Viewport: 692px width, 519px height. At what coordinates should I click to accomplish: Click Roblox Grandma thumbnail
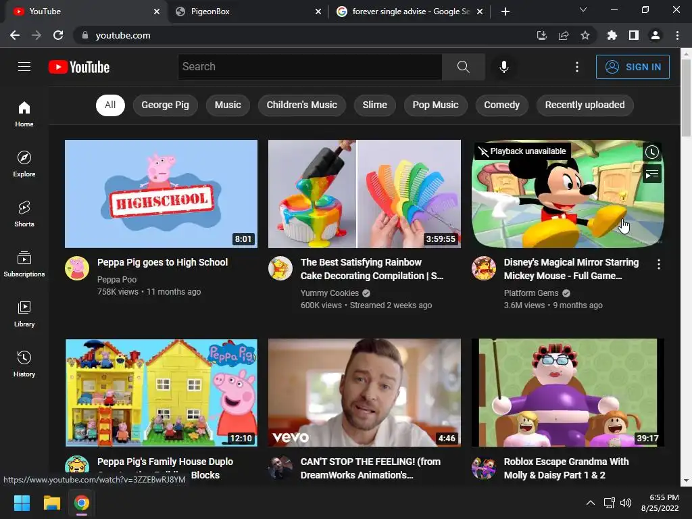coord(568,393)
